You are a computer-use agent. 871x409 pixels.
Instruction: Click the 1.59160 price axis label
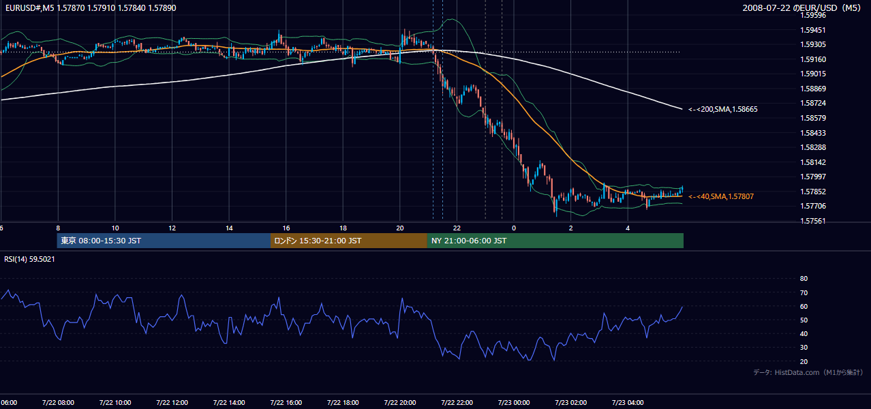coord(813,59)
